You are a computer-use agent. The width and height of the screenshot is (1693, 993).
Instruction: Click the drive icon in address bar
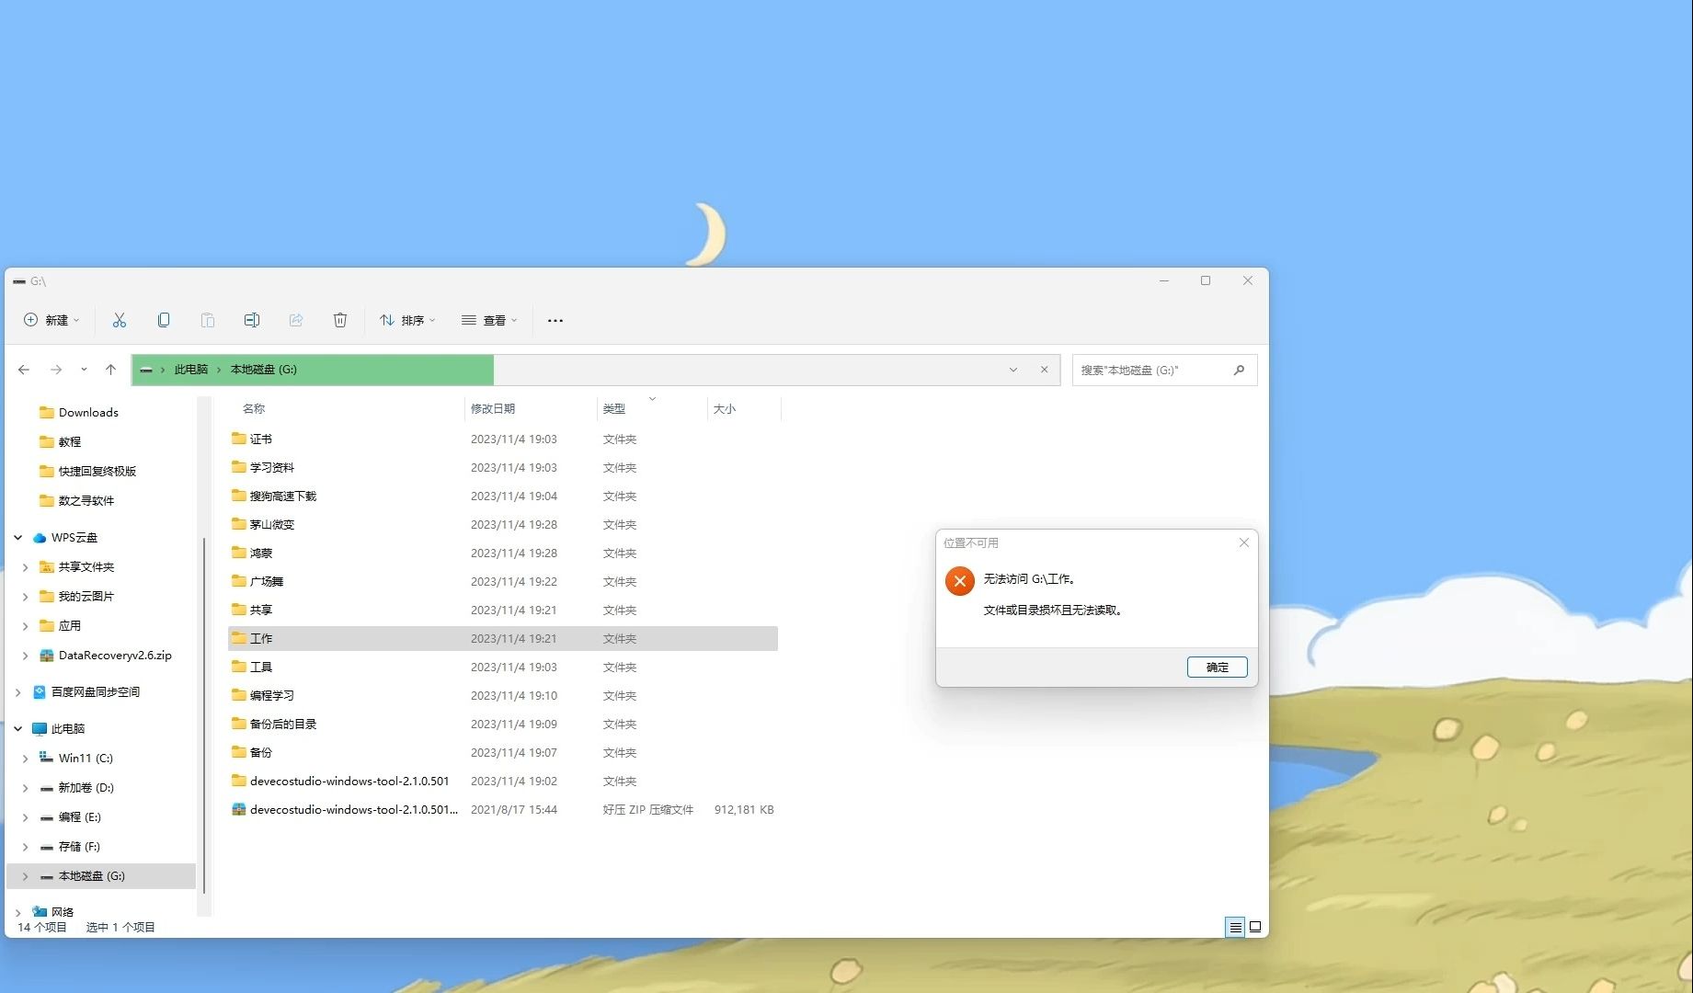click(146, 370)
